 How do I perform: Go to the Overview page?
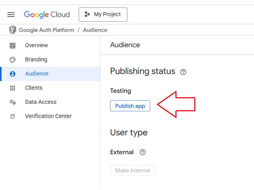pos(37,45)
